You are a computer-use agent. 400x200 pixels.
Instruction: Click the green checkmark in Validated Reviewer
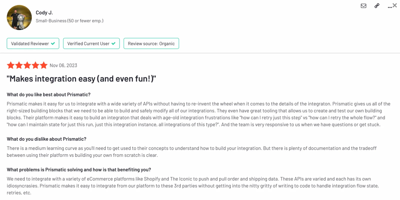coord(53,43)
